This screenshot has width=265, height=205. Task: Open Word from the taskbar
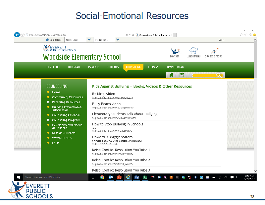click(136, 177)
